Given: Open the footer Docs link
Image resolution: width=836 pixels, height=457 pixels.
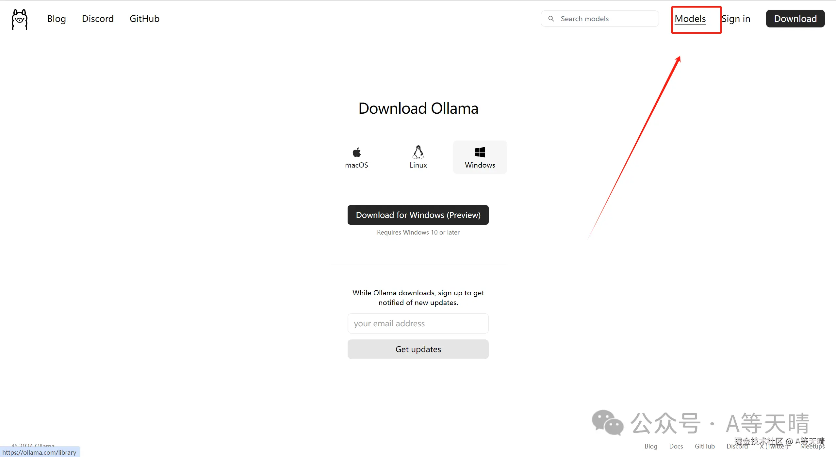Looking at the screenshot, I should coord(676,446).
